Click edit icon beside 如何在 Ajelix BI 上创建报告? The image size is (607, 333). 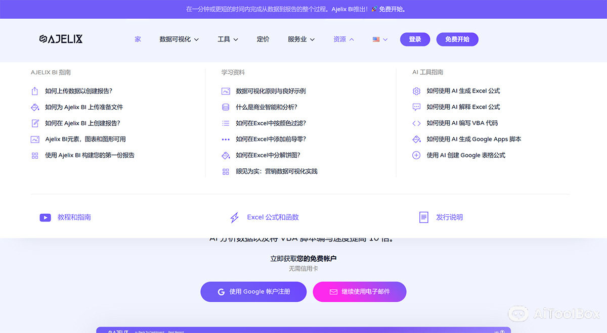click(x=35, y=123)
